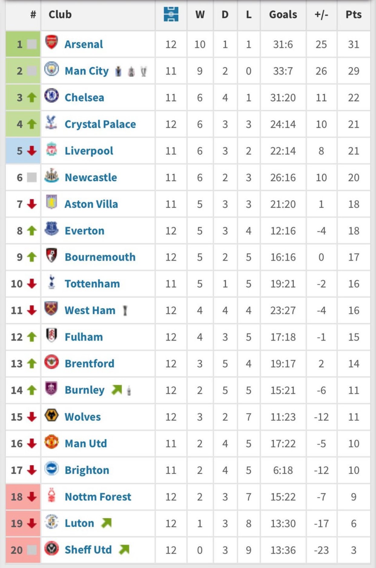Open the Bournemouth club link

click(x=100, y=257)
